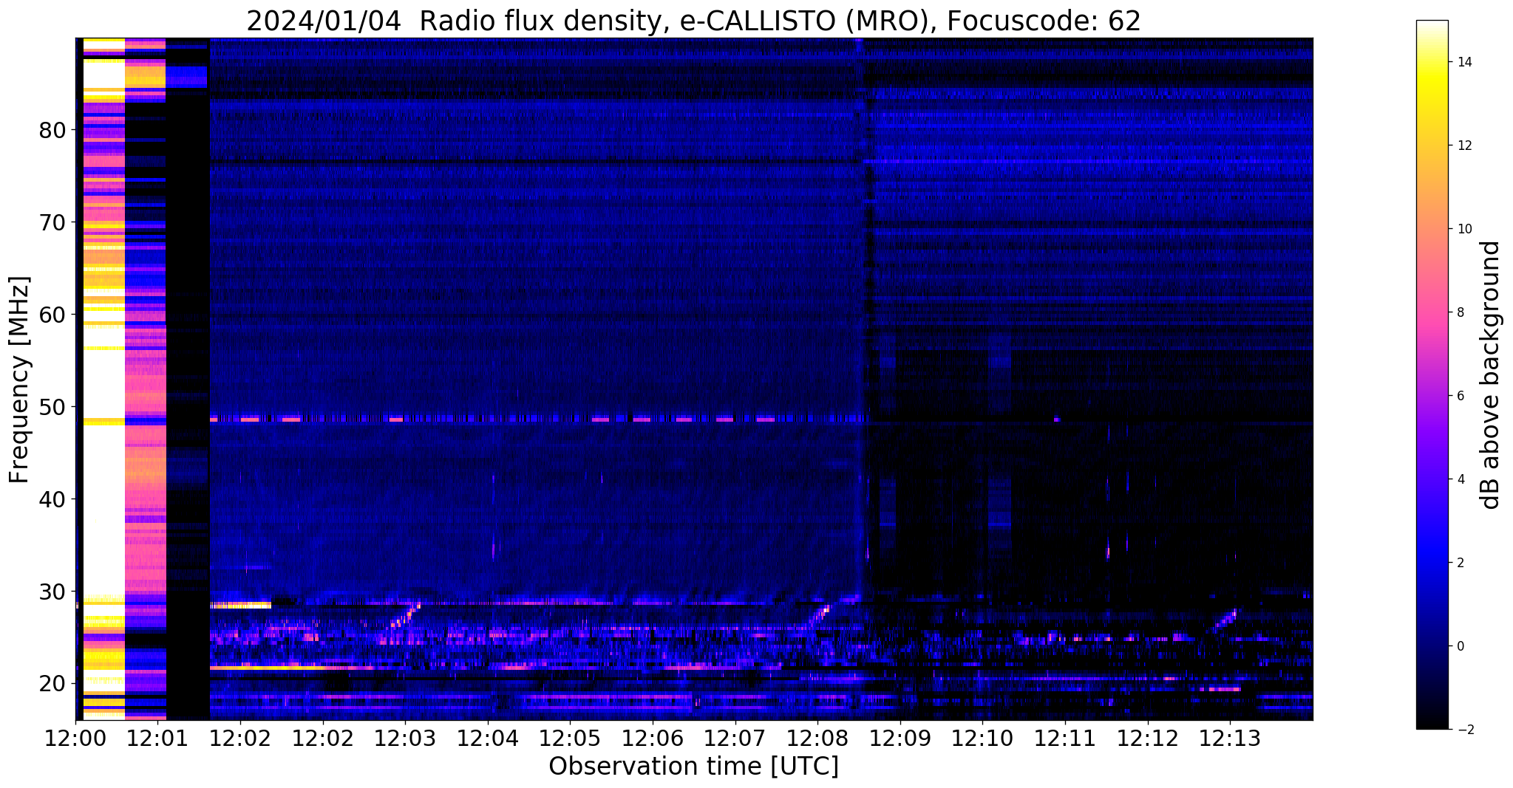Screen dimensions: 1513x788
Task: Click the 30 frequency tick label
Action: (x=53, y=592)
